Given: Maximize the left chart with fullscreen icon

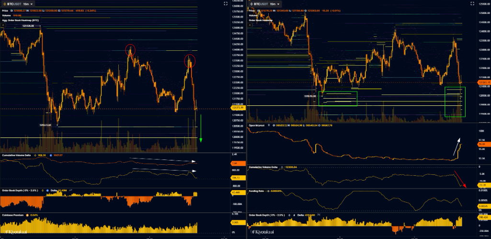Looking at the screenshot, I should (226, 3).
